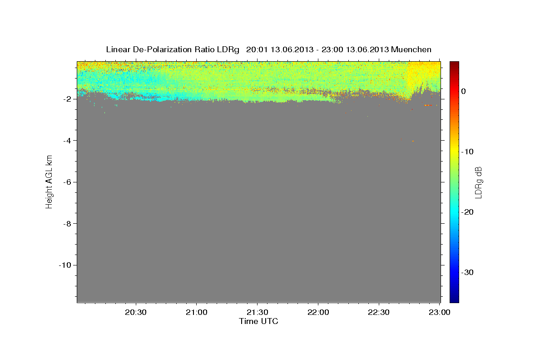This screenshot has width=545, height=363.
Task: Click the '-8' height axis label
Action: [67, 224]
